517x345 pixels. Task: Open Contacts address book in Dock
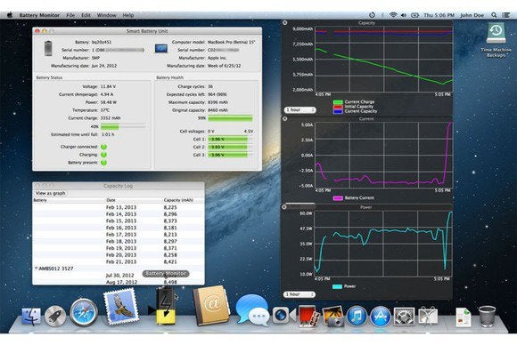(x=211, y=306)
